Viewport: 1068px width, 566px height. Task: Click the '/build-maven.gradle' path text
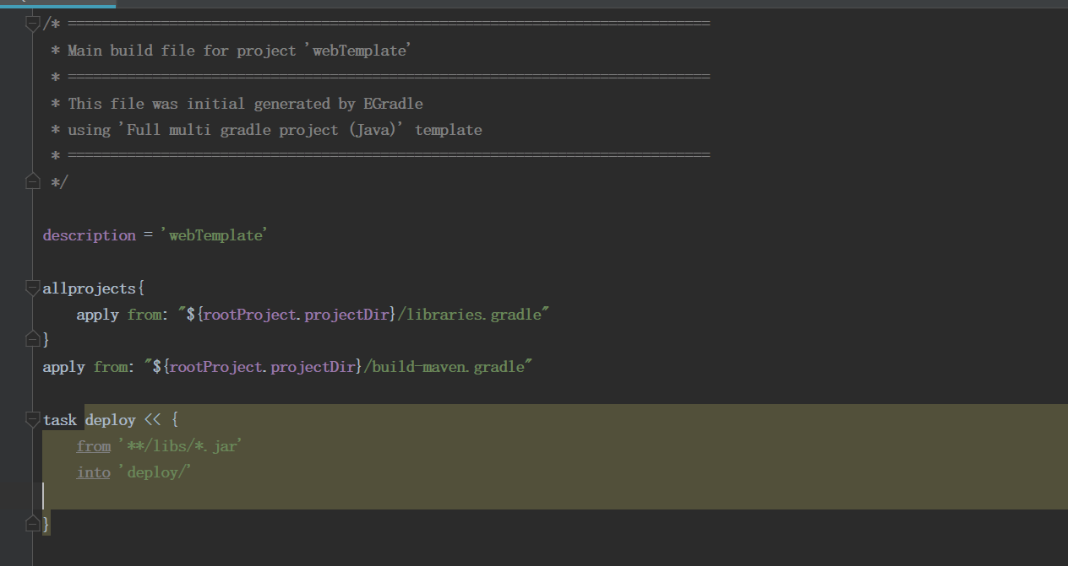tap(444, 367)
